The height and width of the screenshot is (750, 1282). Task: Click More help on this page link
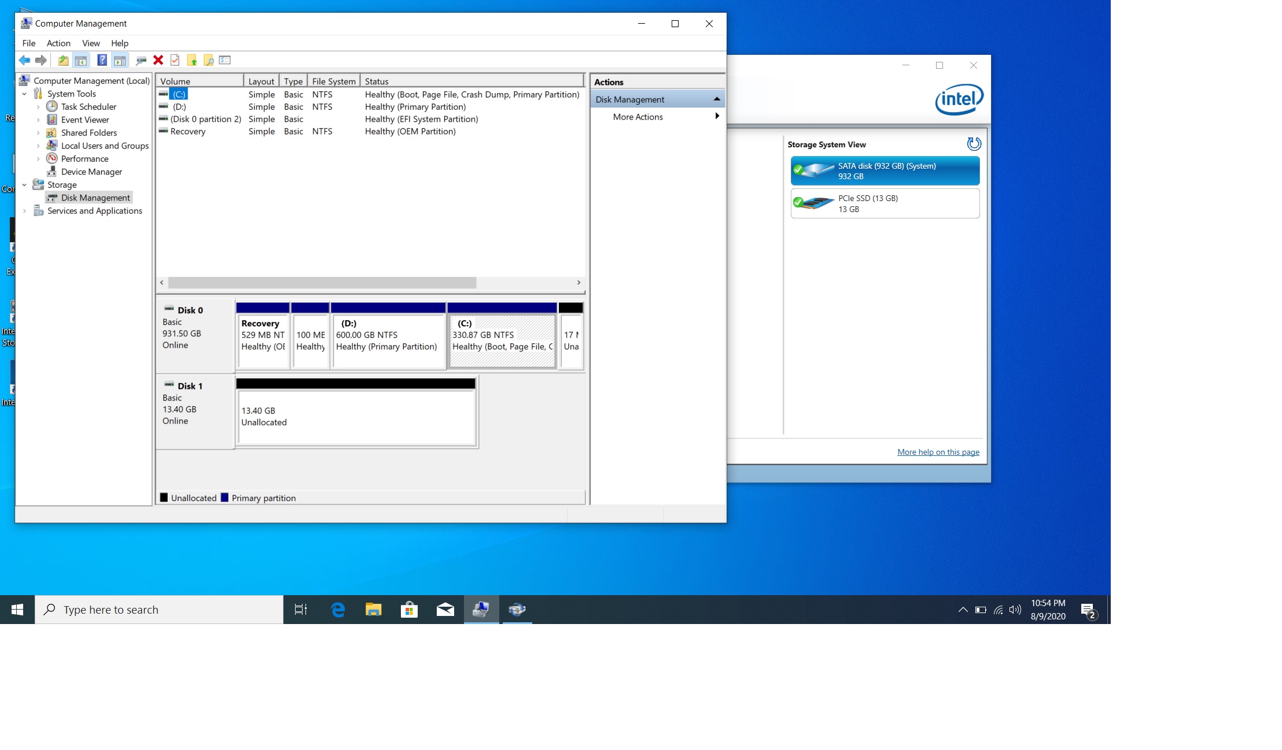click(x=938, y=452)
